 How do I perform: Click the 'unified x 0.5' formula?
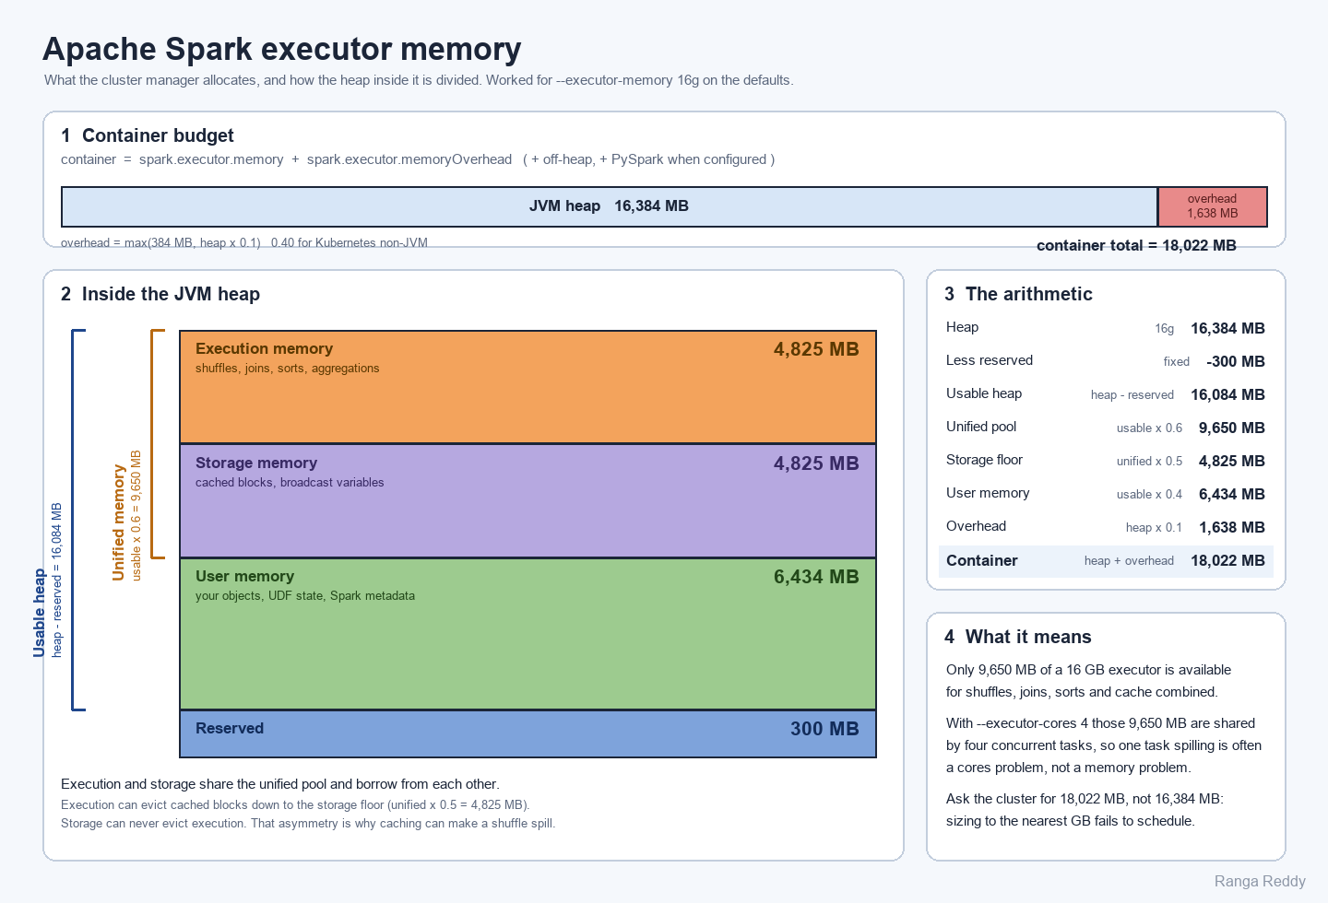pyautogui.click(x=1149, y=462)
